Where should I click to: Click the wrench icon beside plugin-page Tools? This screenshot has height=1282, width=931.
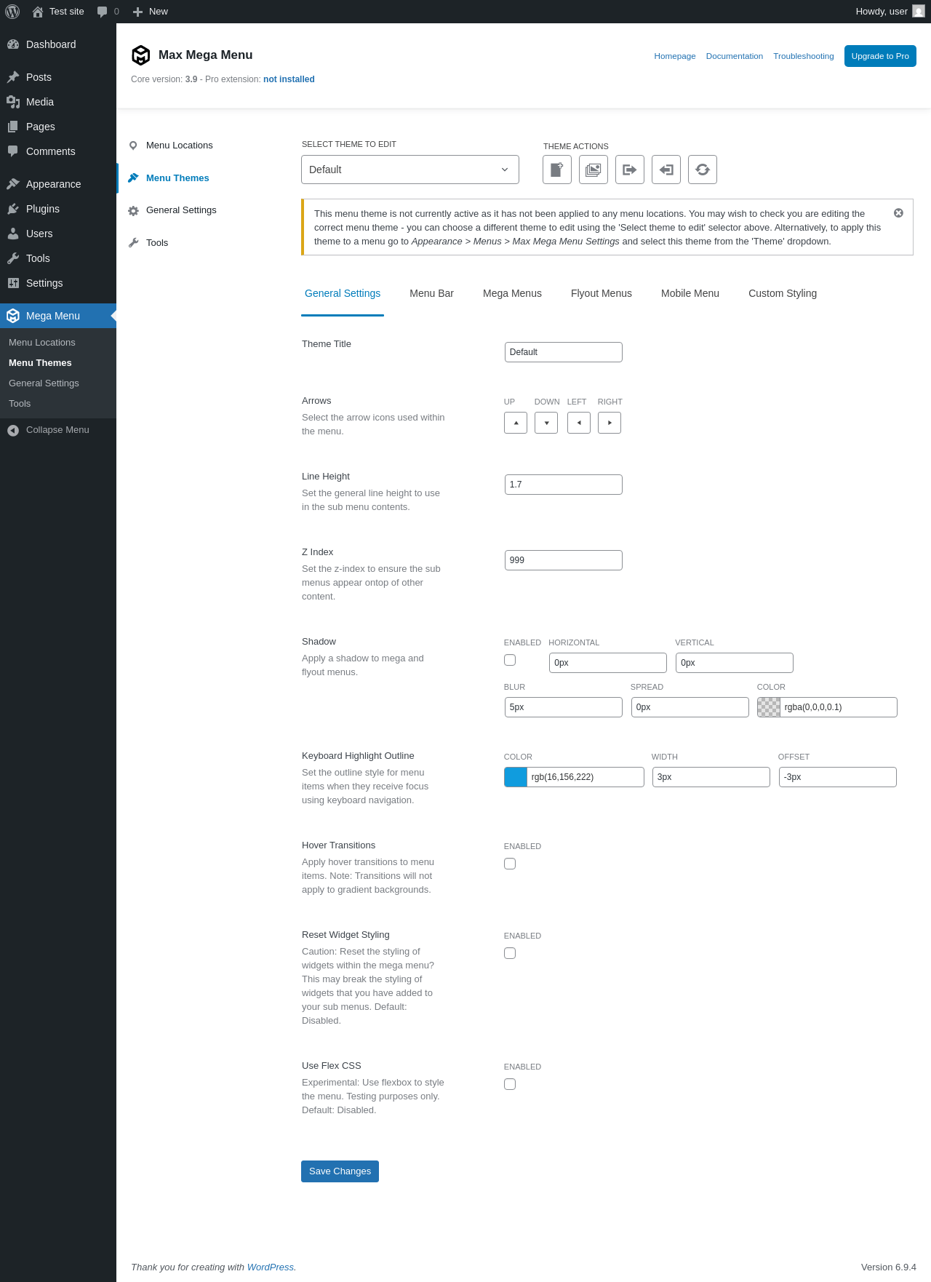pyautogui.click(x=133, y=243)
